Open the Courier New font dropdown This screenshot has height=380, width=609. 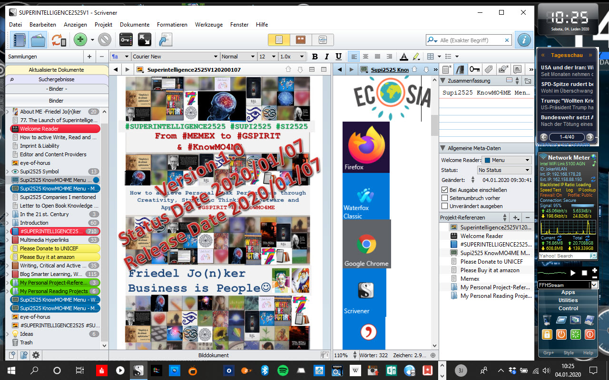tap(175, 57)
